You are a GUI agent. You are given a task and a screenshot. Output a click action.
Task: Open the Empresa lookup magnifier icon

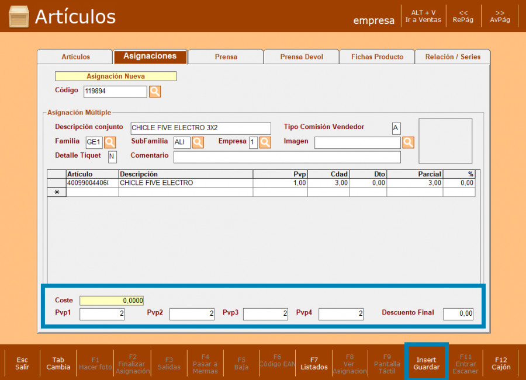coord(265,142)
